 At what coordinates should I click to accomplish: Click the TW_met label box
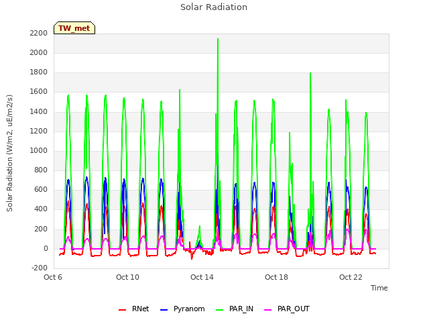74,28
